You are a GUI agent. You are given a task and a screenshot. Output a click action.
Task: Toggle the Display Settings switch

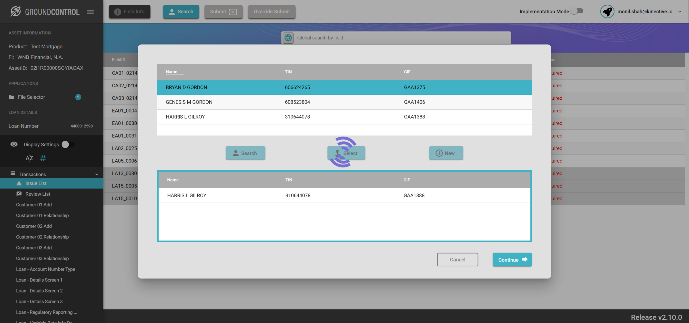click(x=68, y=144)
